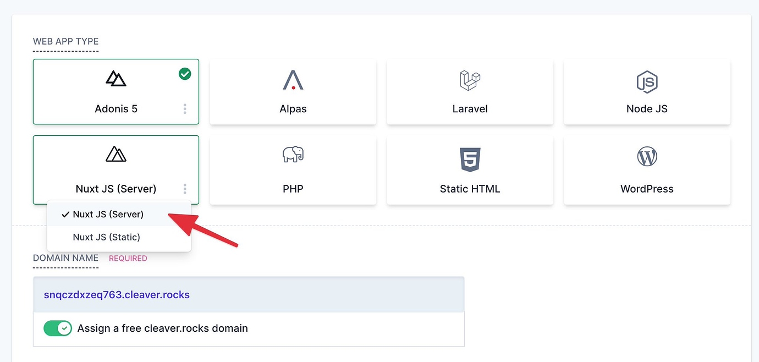The width and height of the screenshot is (759, 362).
Task: Select the Static HTML5 shield icon
Action: pos(470,158)
